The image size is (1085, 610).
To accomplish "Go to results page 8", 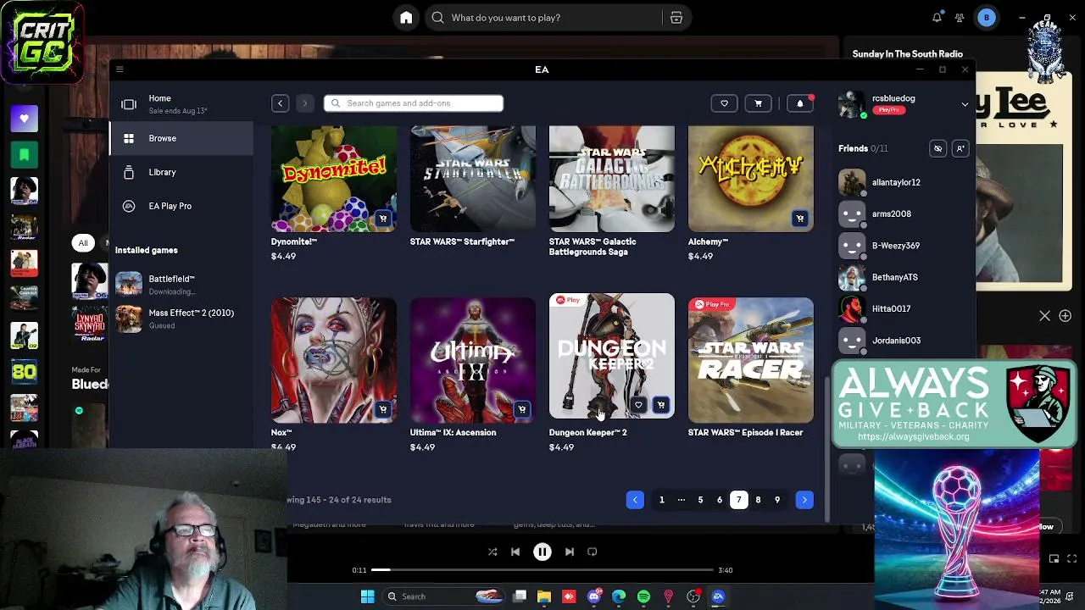I will tap(758, 500).
